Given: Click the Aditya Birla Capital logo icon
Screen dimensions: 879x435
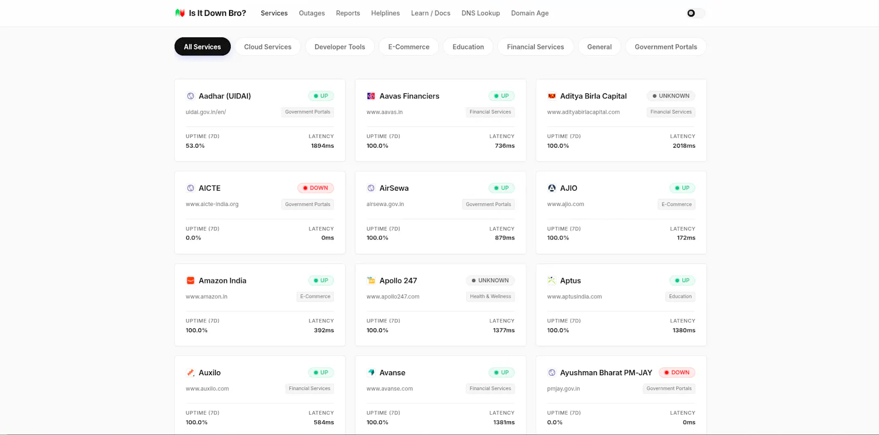Looking at the screenshot, I should tap(552, 96).
